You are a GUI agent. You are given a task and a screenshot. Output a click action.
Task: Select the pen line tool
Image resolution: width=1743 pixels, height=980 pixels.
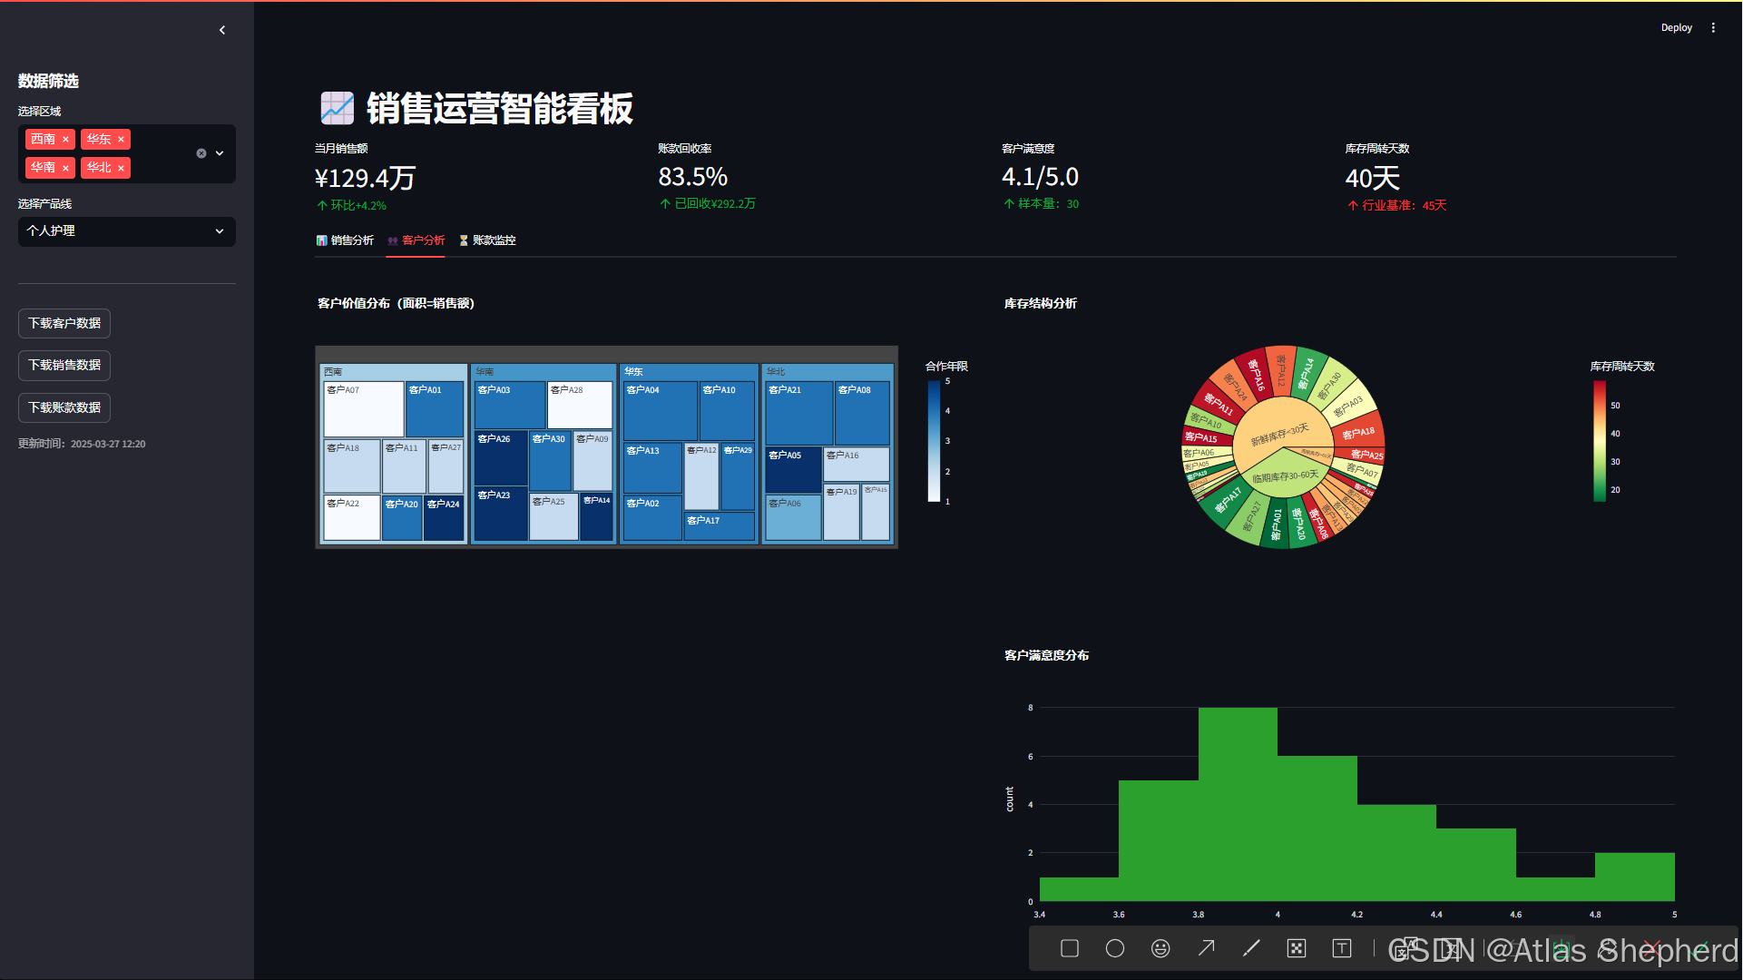tap(1251, 948)
